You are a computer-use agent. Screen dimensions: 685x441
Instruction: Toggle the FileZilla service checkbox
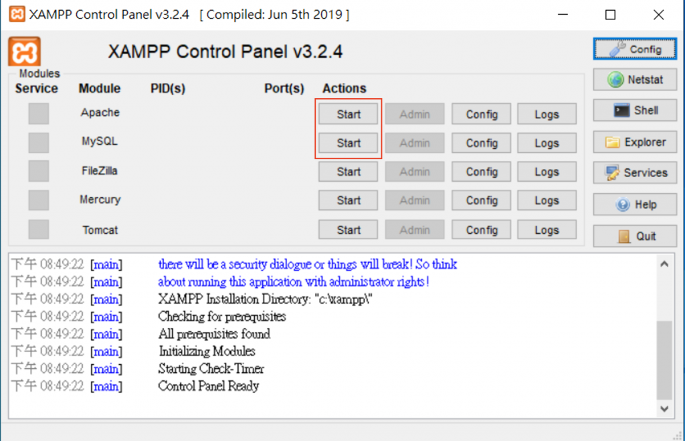pyautogui.click(x=38, y=171)
